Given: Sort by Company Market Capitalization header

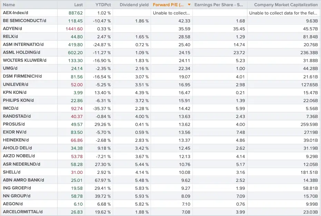Looking at the screenshot, I should pos(286,5).
